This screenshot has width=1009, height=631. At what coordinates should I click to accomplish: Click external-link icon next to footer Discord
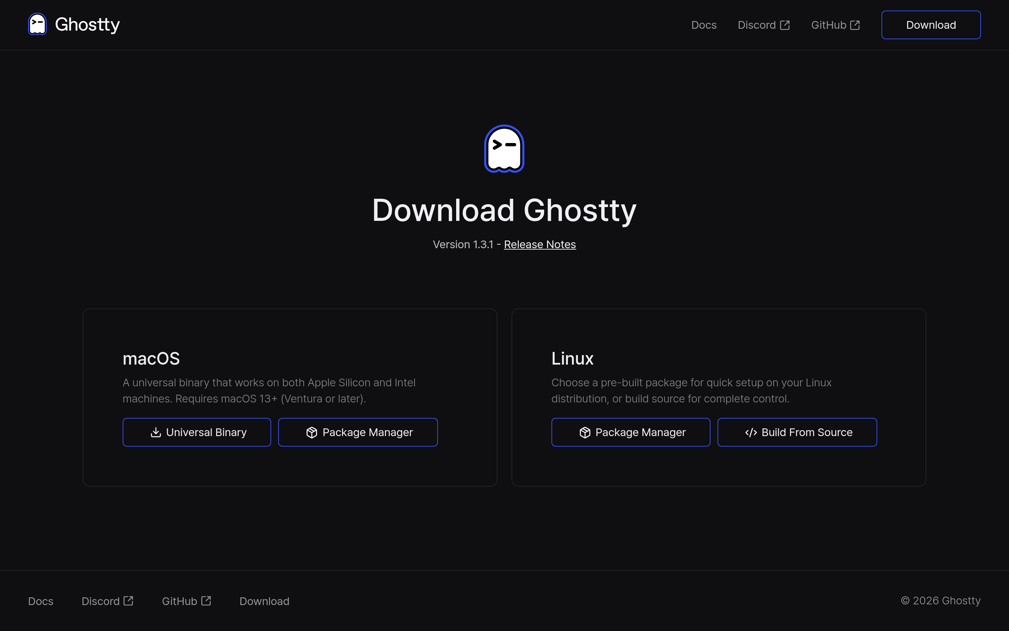point(129,601)
